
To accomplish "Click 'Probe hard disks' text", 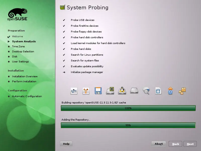I will coord(81,49).
